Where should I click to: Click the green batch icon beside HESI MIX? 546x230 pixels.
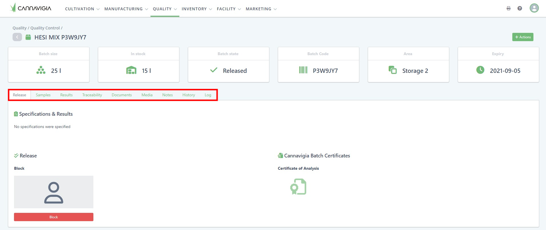(28, 37)
